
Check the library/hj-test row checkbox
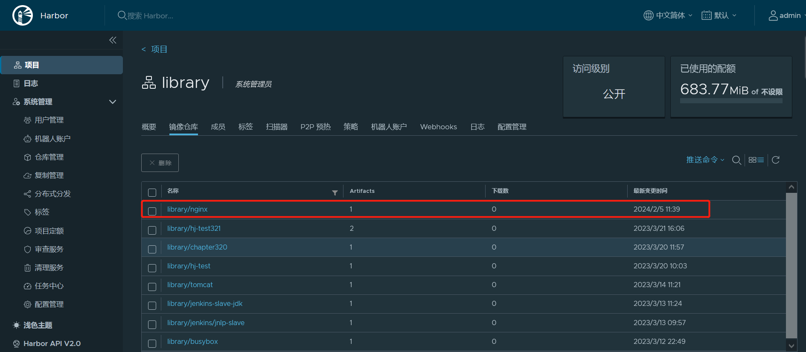click(x=152, y=268)
